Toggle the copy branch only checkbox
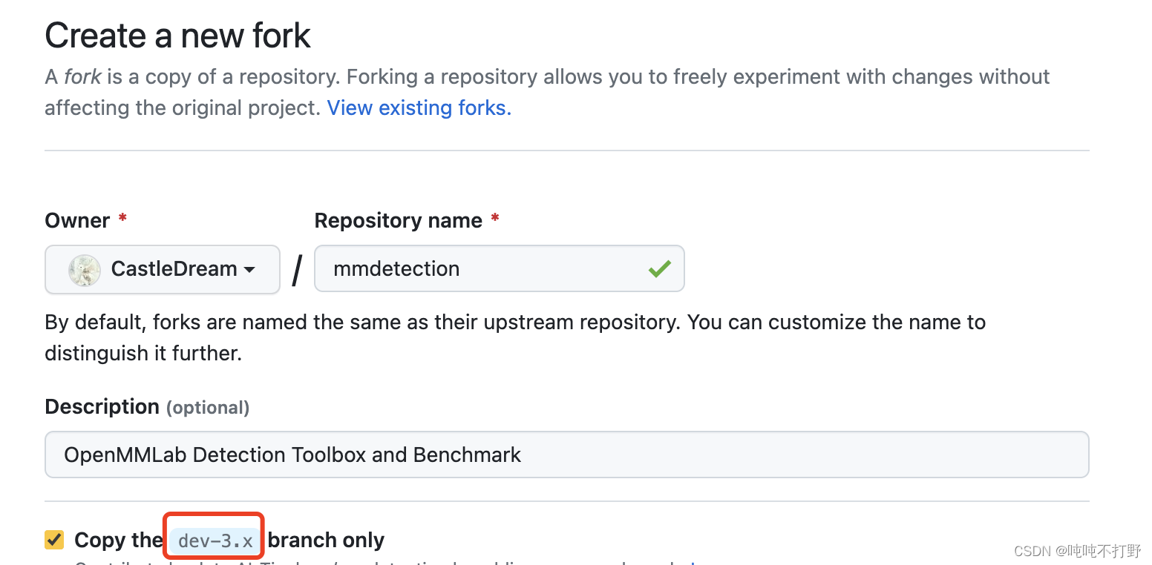 54,540
